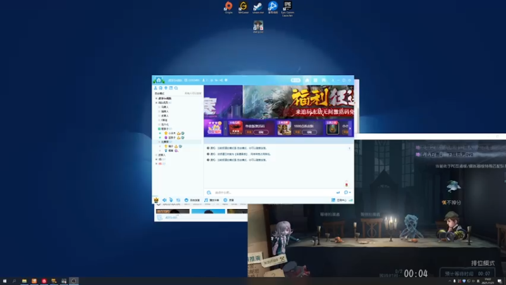
Task: Open the WeGame desktop shortcut
Action: [243, 8]
